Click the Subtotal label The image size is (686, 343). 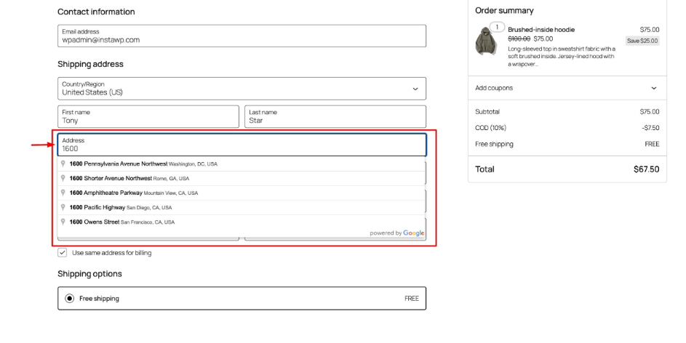click(x=487, y=112)
